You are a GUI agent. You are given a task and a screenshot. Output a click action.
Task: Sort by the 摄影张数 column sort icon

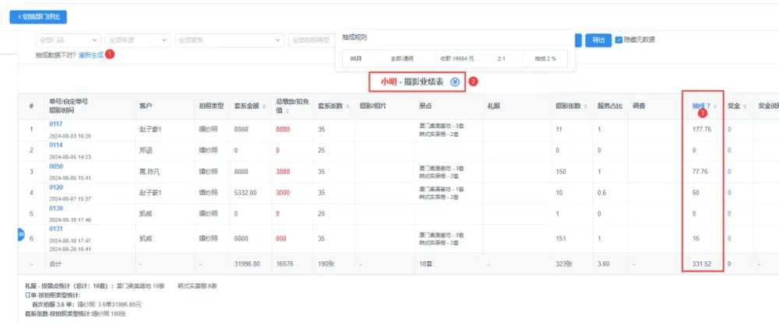point(587,106)
